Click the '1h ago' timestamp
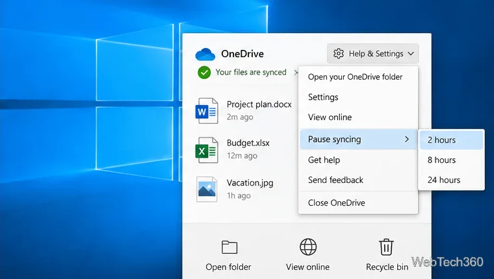The height and width of the screenshot is (279, 494). coord(239,196)
